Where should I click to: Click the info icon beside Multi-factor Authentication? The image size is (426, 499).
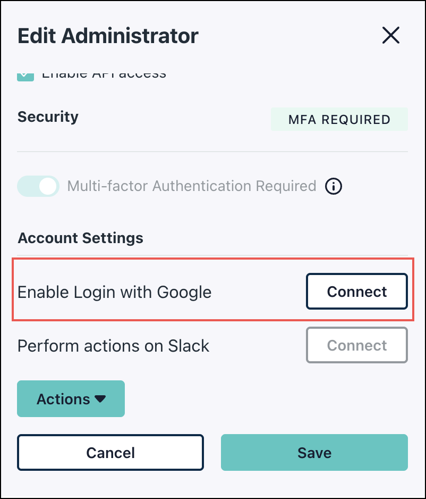tap(333, 186)
